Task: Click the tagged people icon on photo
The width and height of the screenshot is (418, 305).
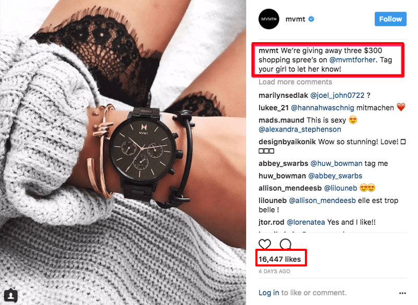Action: [10, 296]
